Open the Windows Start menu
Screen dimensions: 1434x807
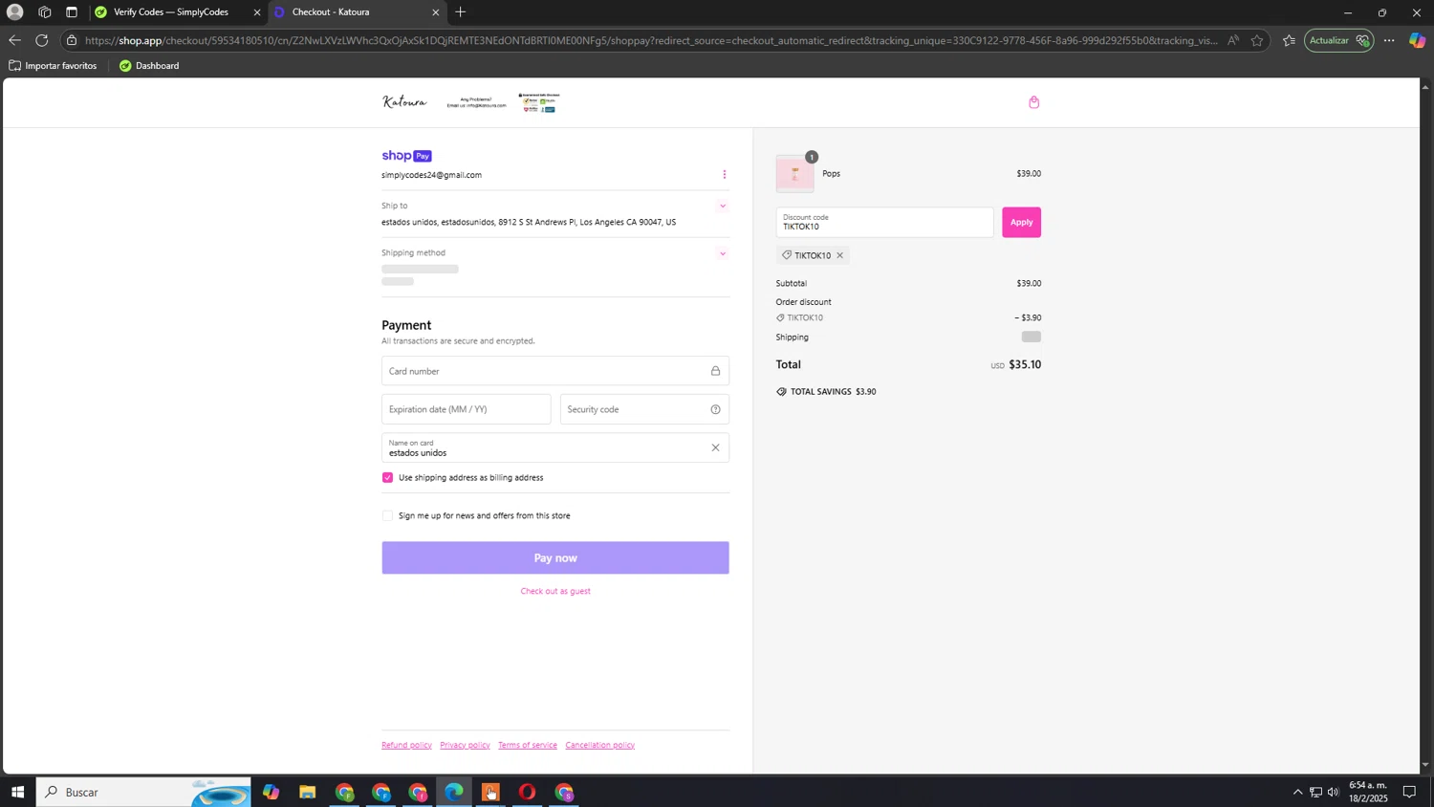click(x=17, y=792)
